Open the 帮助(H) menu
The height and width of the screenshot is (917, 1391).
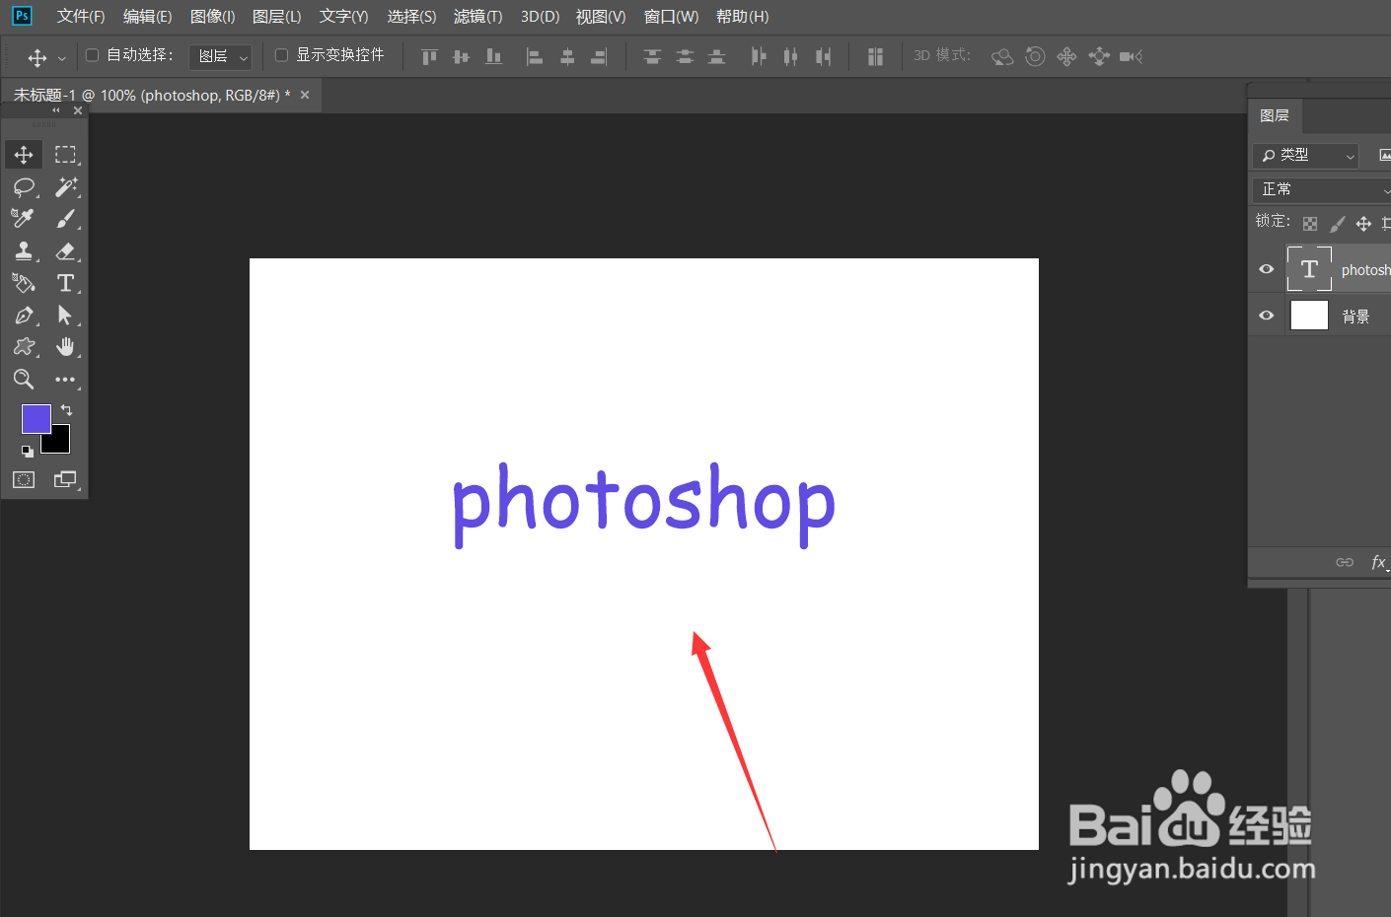(743, 17)
